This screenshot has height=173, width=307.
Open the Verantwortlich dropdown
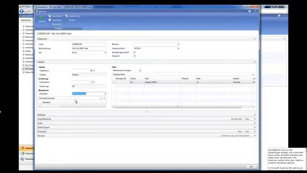pos(178,49)
